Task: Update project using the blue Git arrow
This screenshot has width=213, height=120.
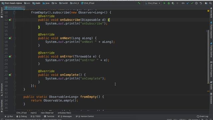Action: 188,3
